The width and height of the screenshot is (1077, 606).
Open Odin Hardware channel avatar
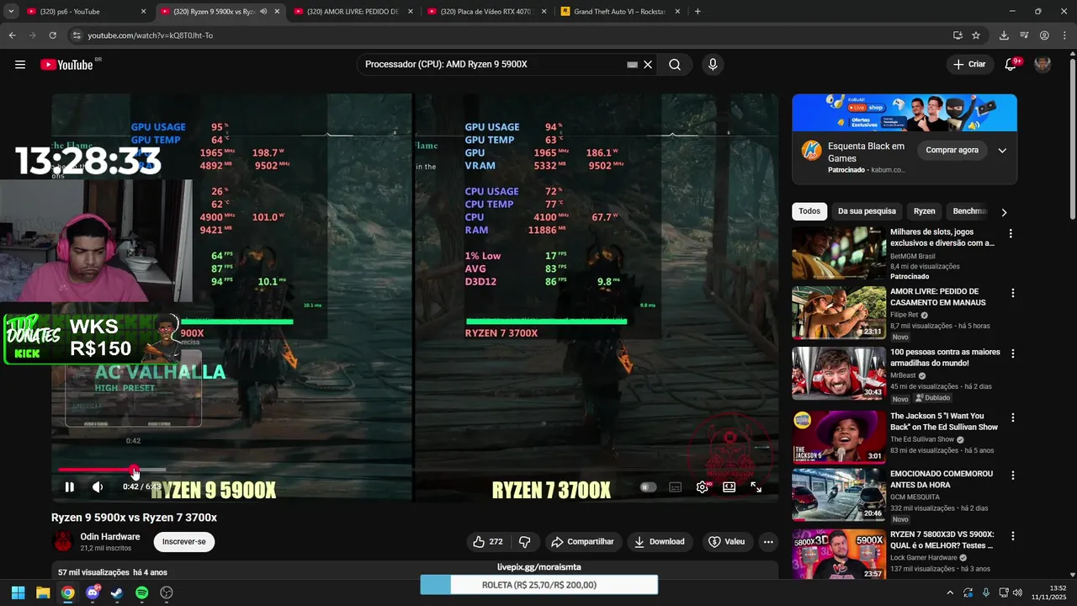62,541
